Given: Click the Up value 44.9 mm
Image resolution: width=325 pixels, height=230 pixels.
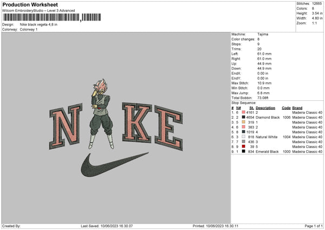Looking at the screenshot, I should (264, 63).
